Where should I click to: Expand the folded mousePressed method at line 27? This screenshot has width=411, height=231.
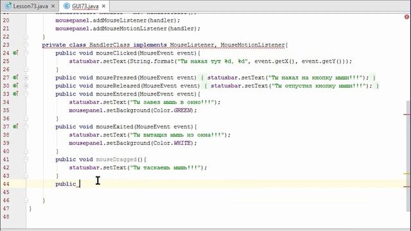pyautogui.click(x=26, y=78)
